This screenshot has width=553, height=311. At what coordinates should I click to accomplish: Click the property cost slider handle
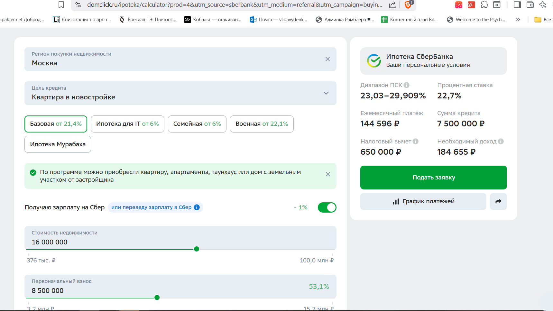[x=197, y=249]
